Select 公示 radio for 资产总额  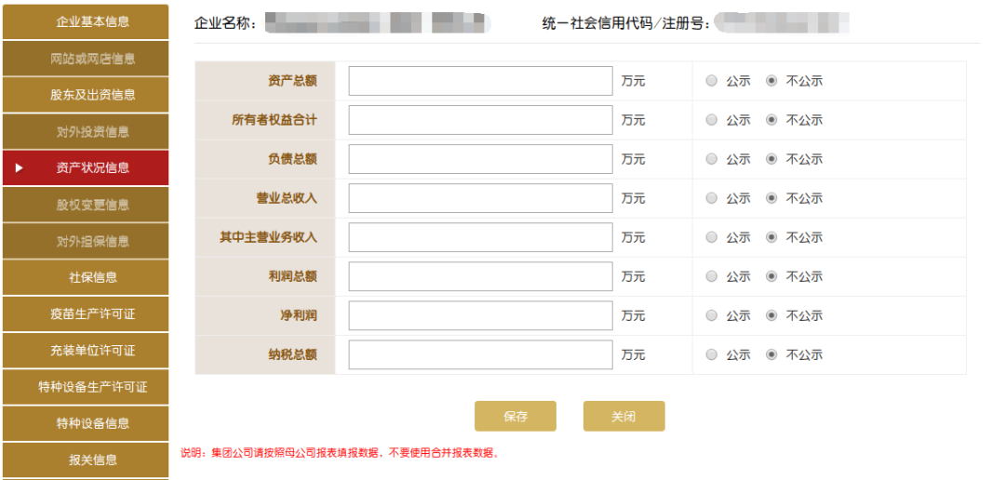click(x=712, y=81)
